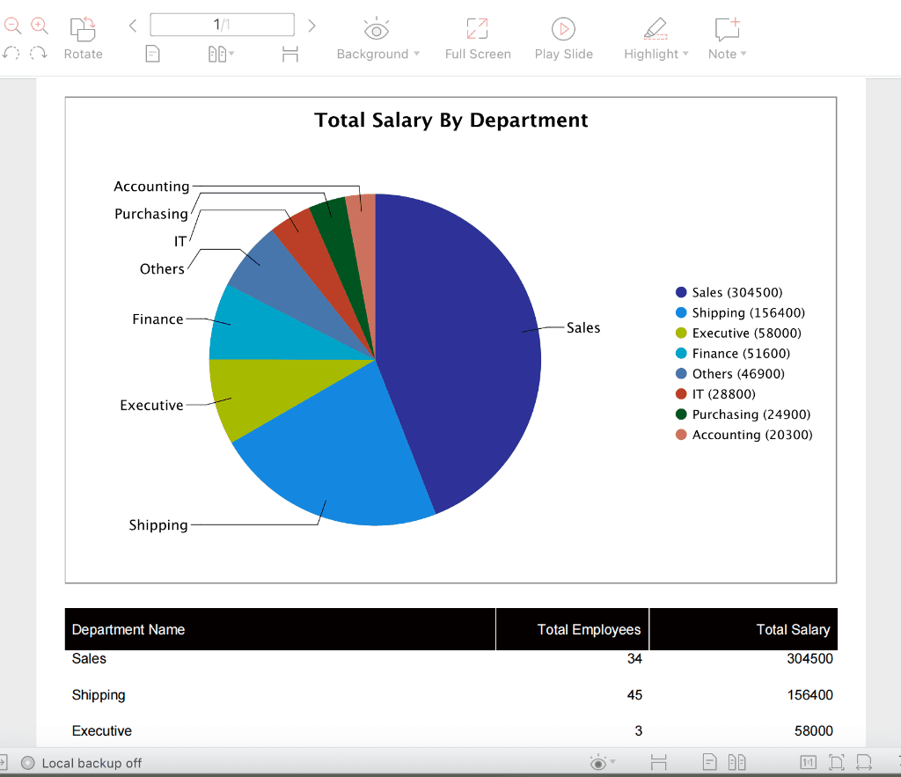The height and width of the screenshot is (777, 901).
Task: Click Sales legend color dot
Action: tap(681, 292)
